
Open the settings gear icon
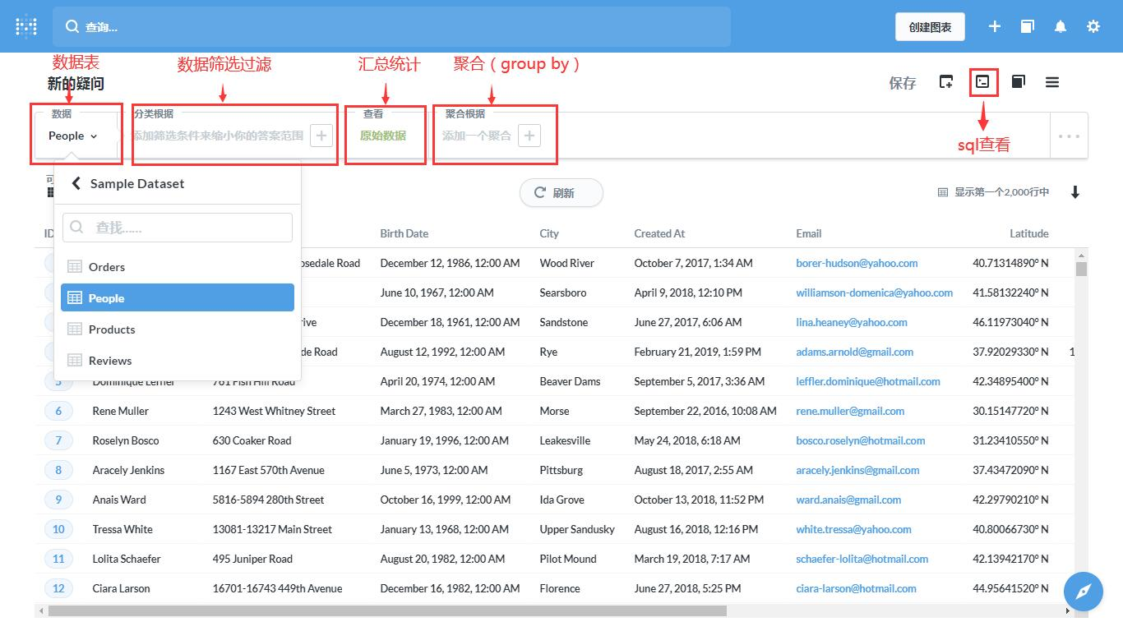1093,26
